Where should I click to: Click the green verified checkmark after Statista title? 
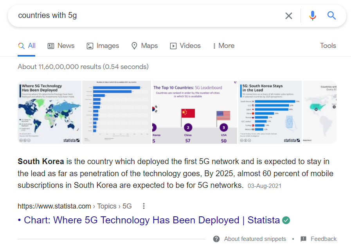(286, 220)
